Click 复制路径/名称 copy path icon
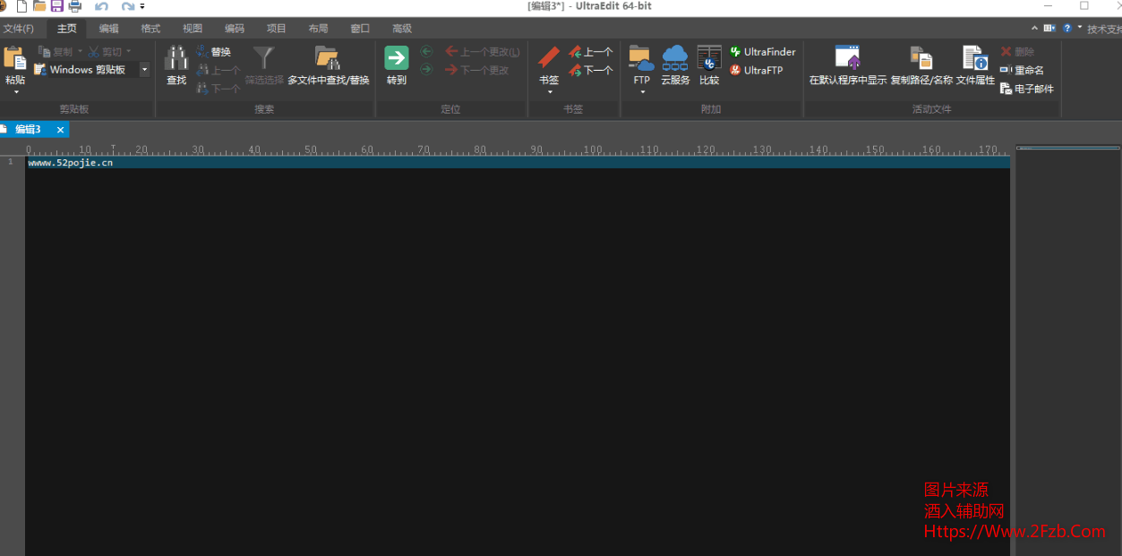This screenshot has width=1122, height=556. [x=921, y=58]
